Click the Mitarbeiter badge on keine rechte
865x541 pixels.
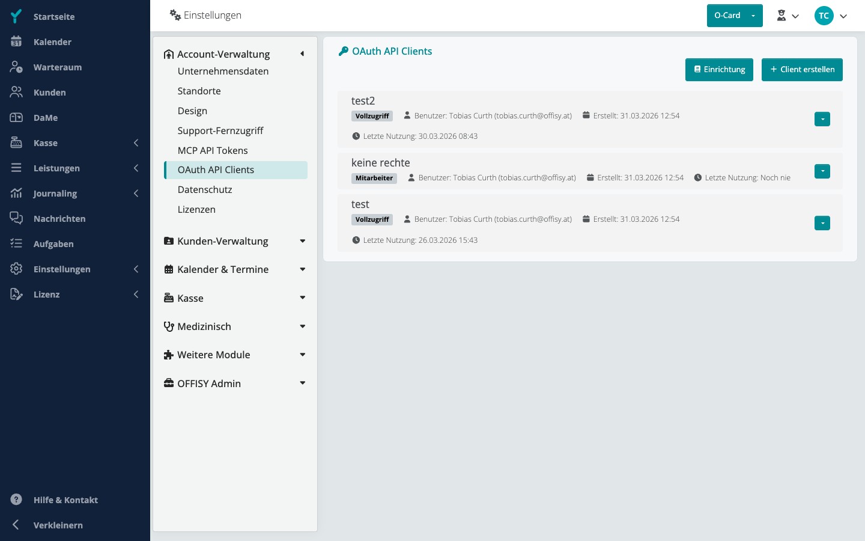click(374, 178)
